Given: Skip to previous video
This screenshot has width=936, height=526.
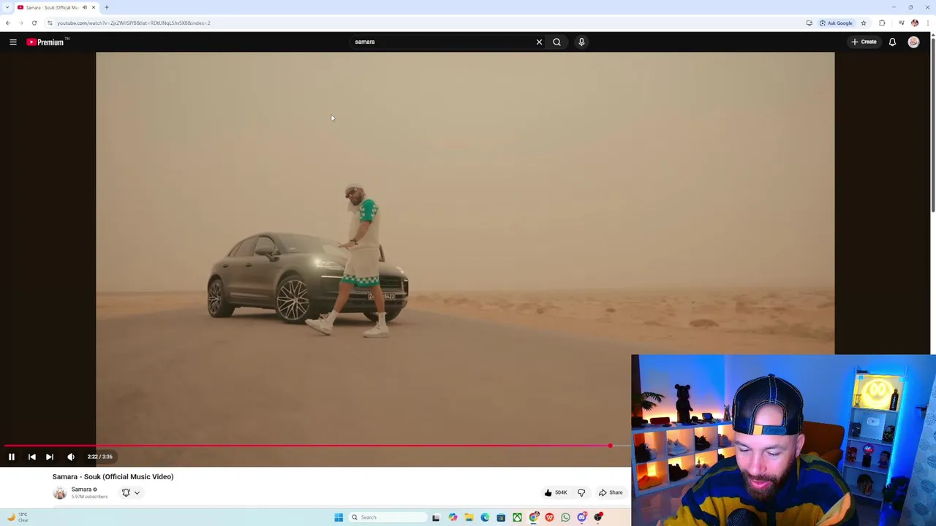Looking at the screenshot, I should click(x=32, y=457).
